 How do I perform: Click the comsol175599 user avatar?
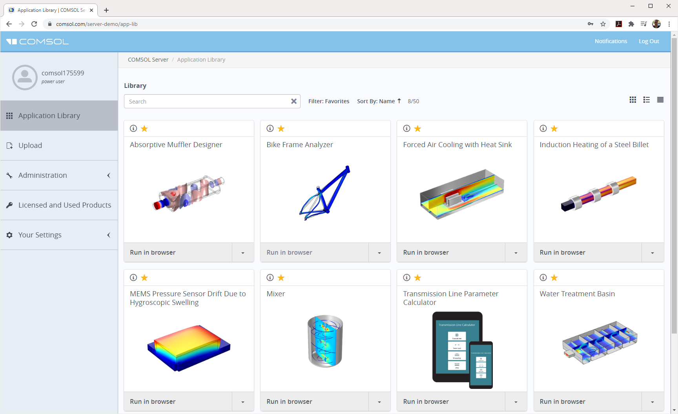click(25, 77)
